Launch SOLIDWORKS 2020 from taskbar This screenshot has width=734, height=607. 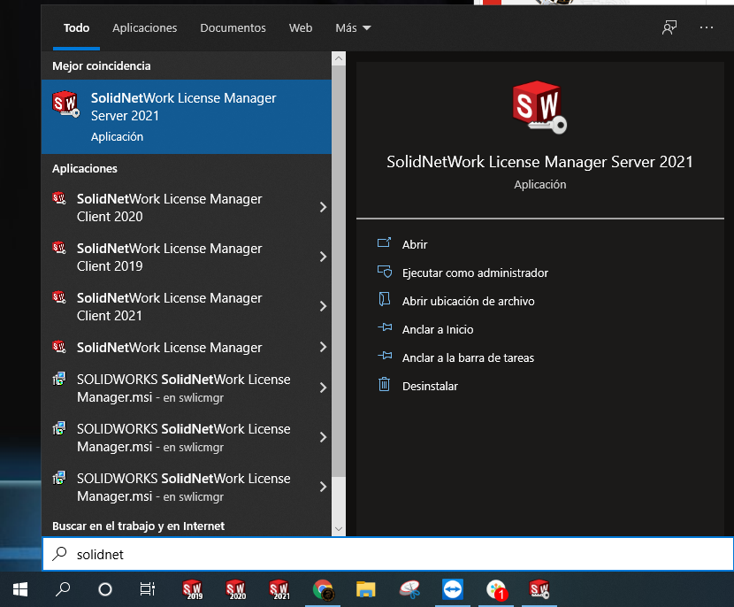coord(235,589)
